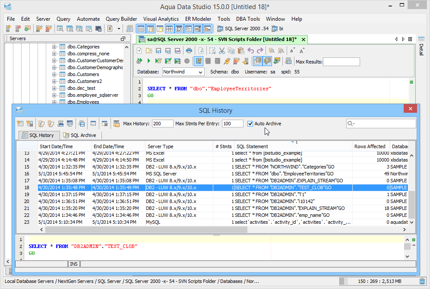This screenshot has width=430, height=289.
Task: Expand the dbo.dec_test tree node
Action: pos(54,88)
